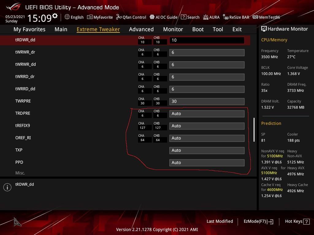
Task: Launch AI OC Guide icon
Action: [152, 17]
